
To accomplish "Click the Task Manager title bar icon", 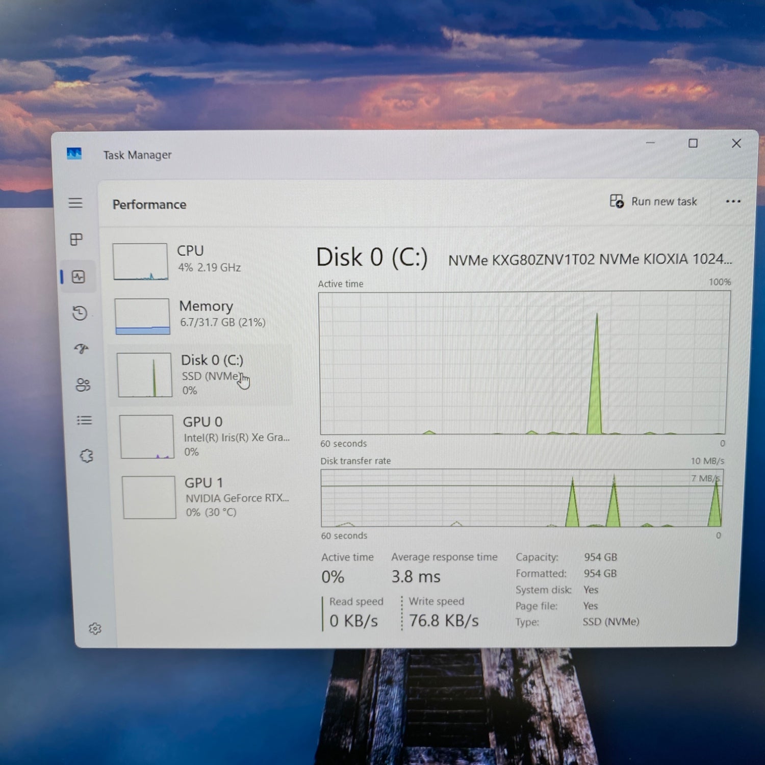I will 74,154.
